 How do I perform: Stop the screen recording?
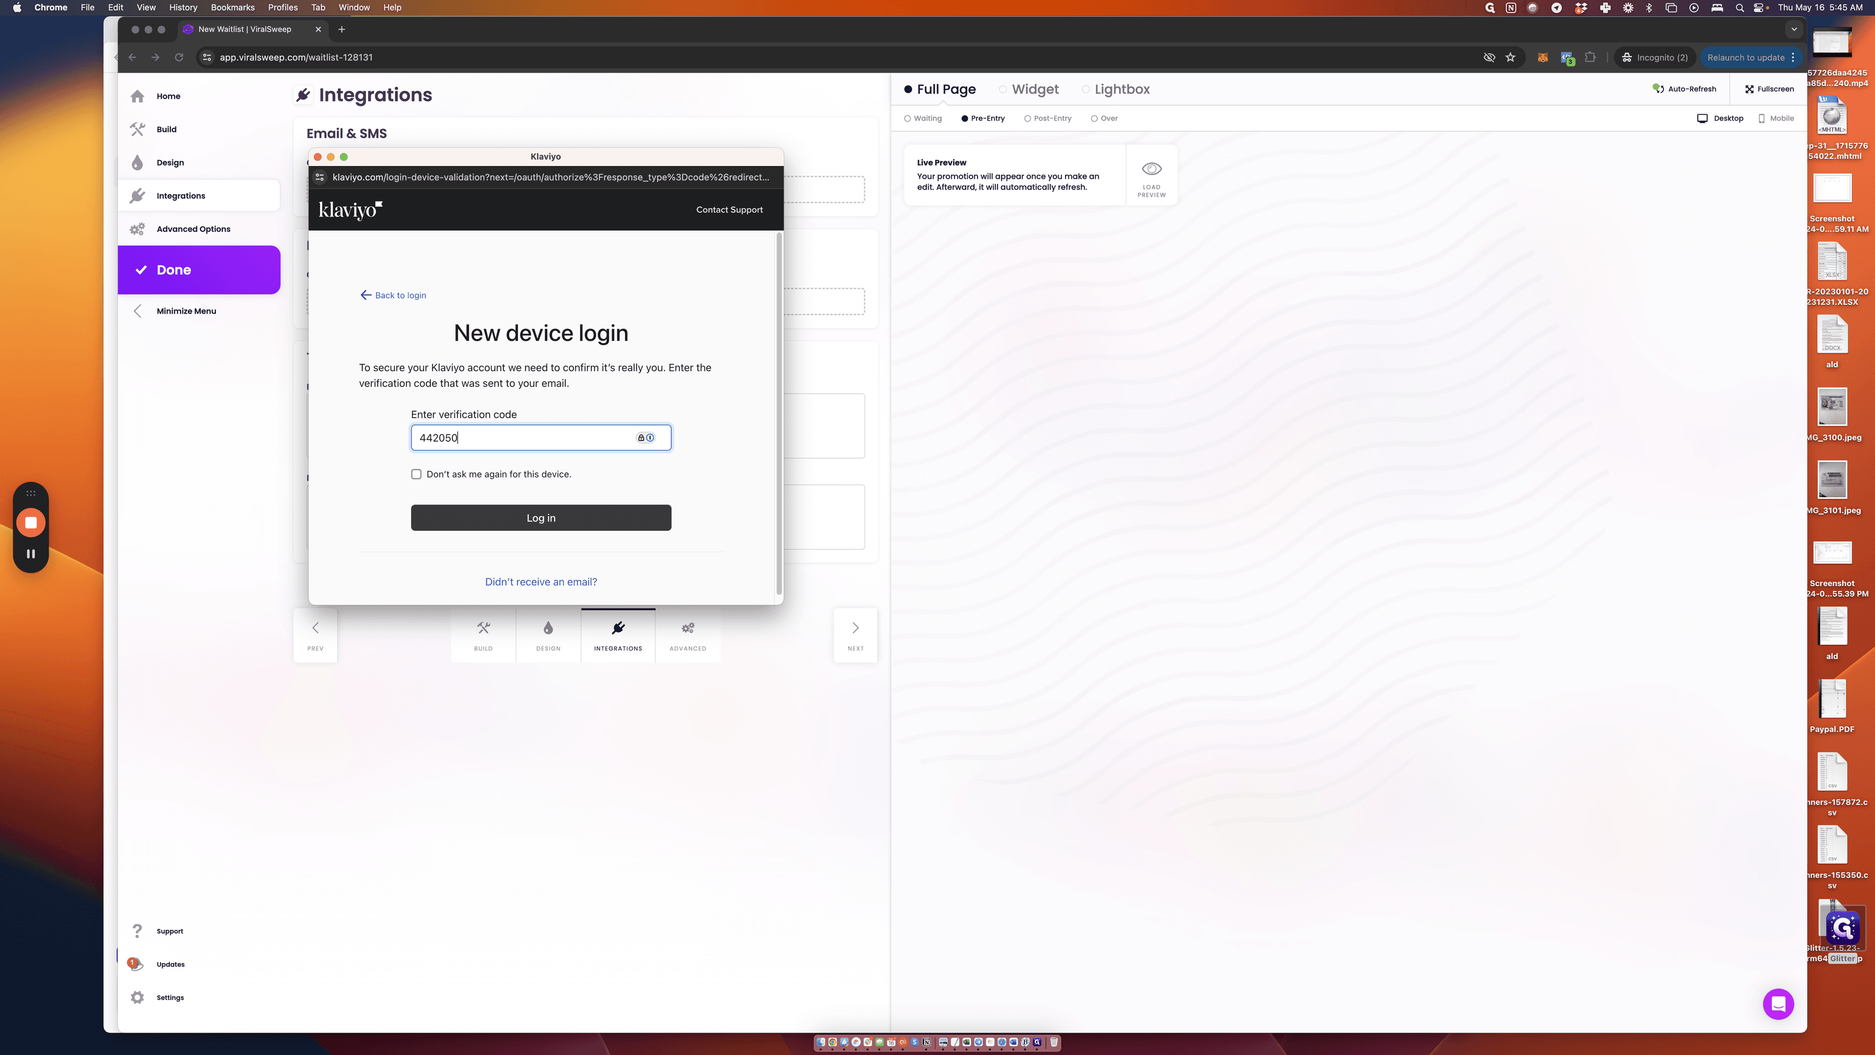coord(31,523)
